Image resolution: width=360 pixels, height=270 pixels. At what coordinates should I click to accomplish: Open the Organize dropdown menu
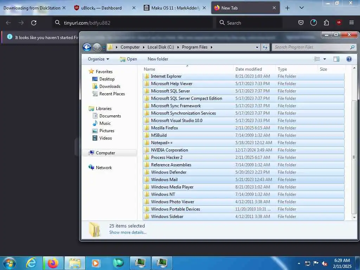(98, 59)
